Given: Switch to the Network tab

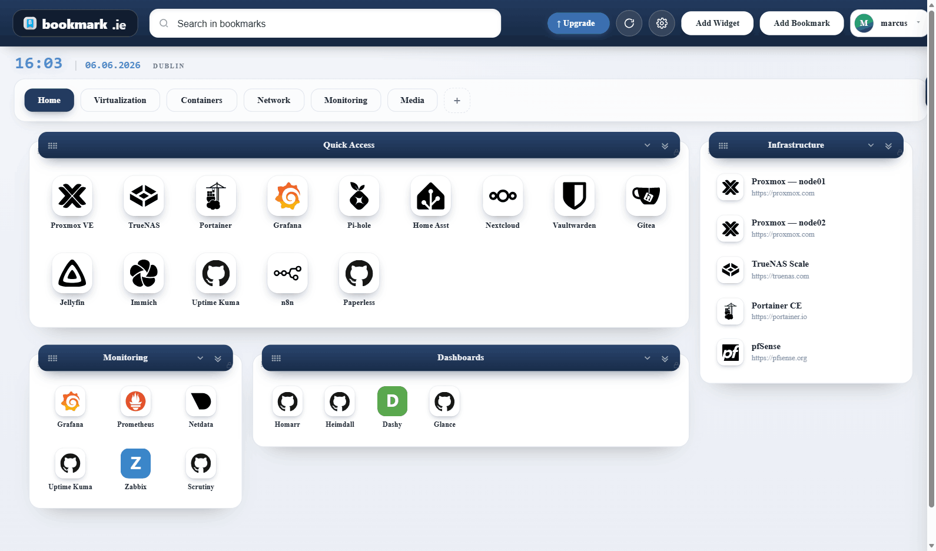Looking at the screenshot, I should click(274, 100).
